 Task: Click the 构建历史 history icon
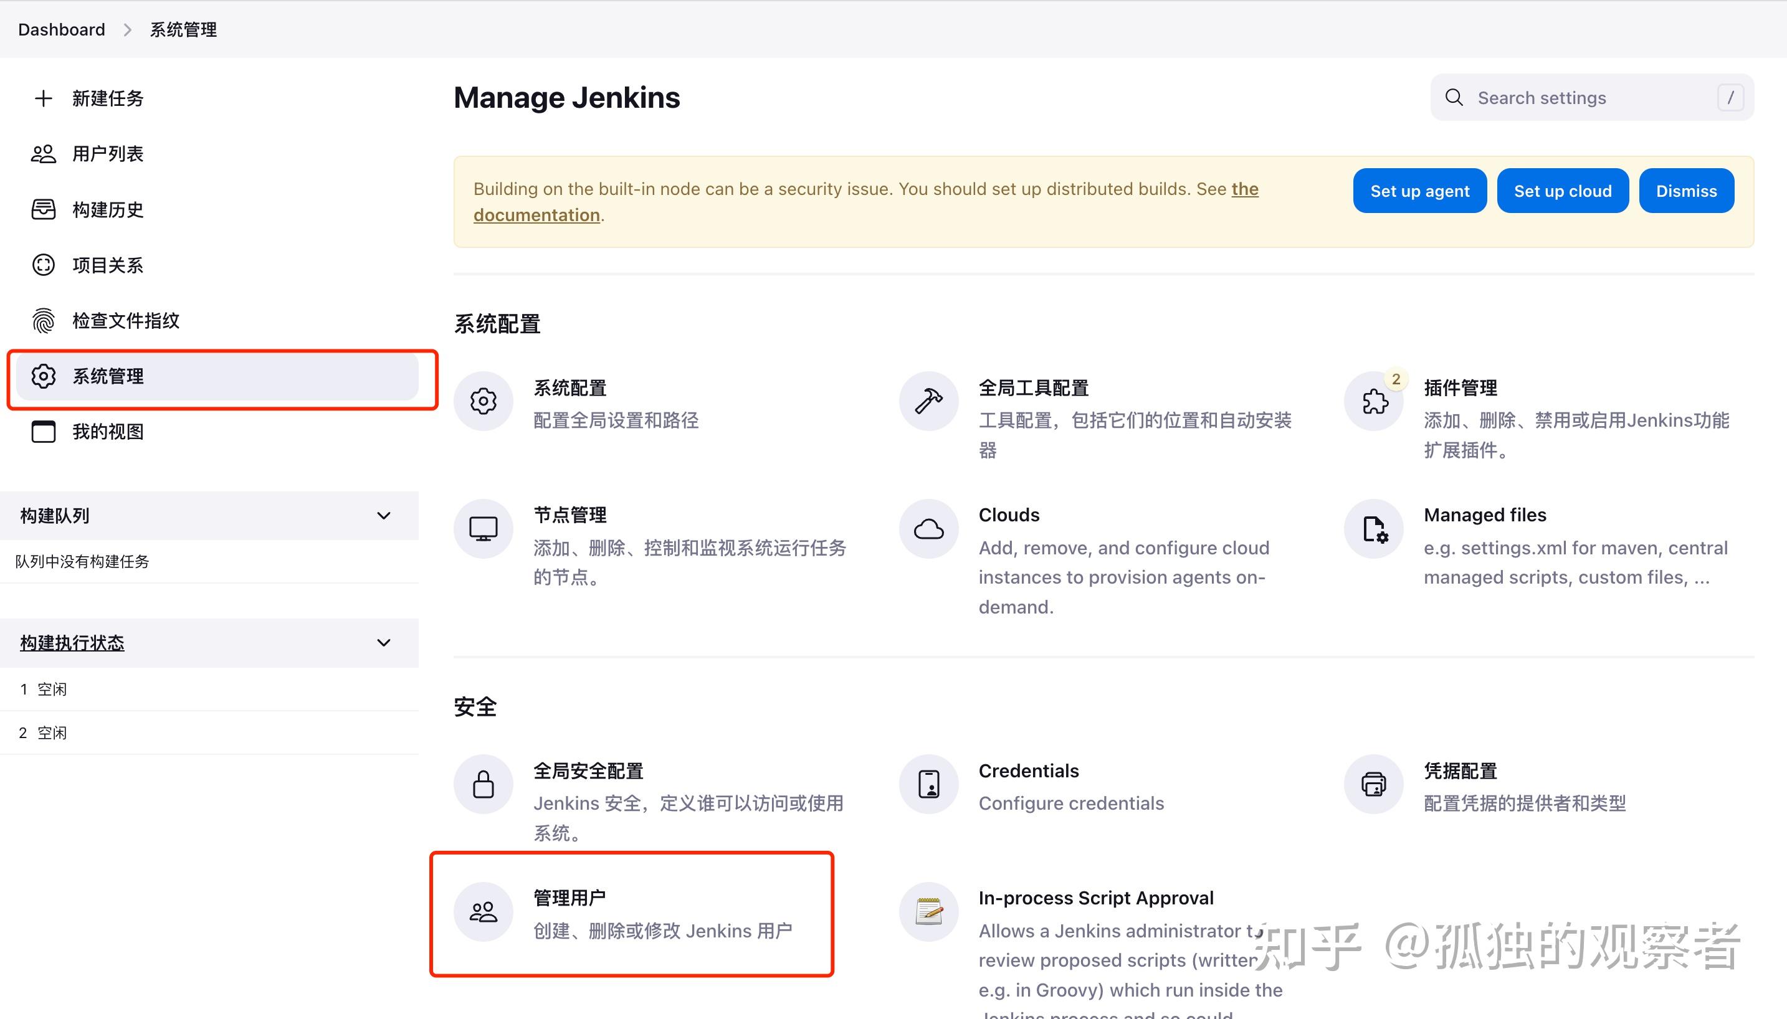pos(44,209)
